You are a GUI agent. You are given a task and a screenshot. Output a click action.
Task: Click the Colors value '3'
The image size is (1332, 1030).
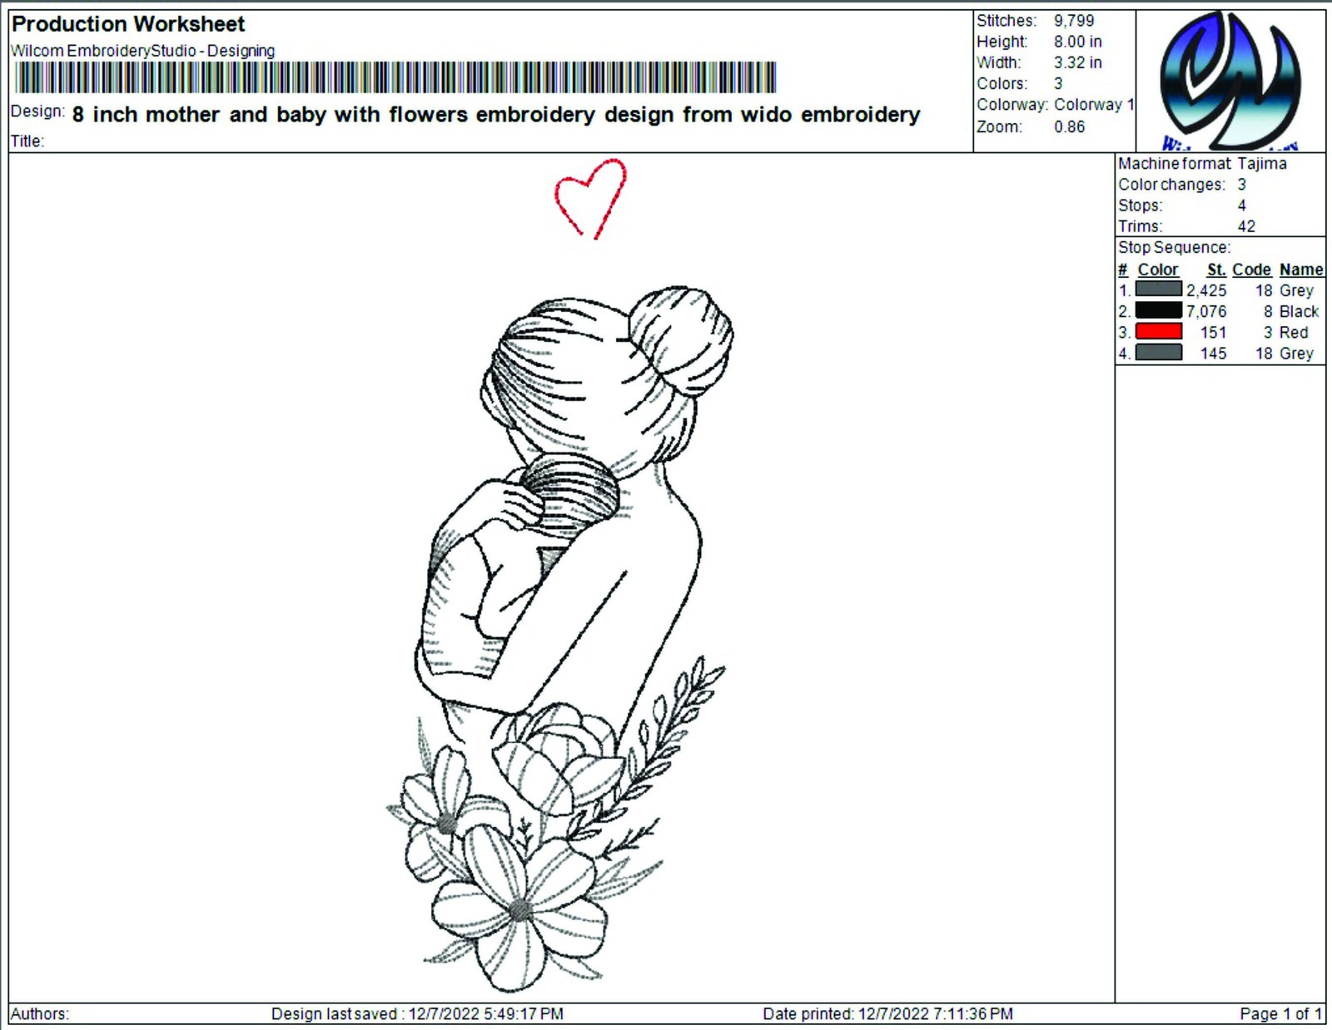pos(1058,83)
